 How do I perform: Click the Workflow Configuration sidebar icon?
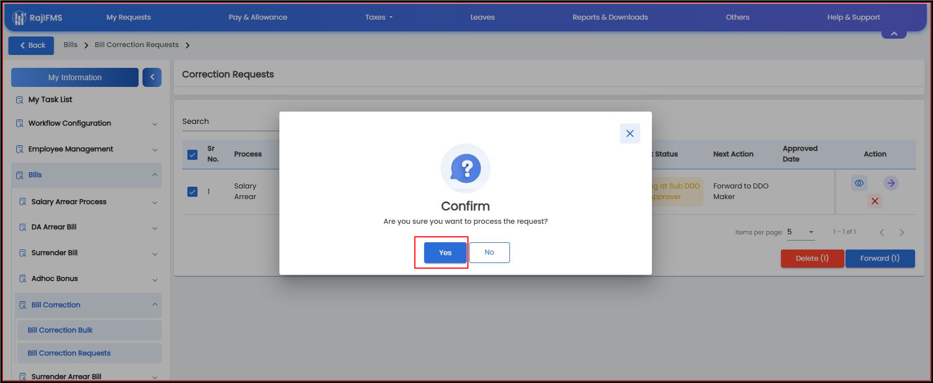(x=20, y=123)
